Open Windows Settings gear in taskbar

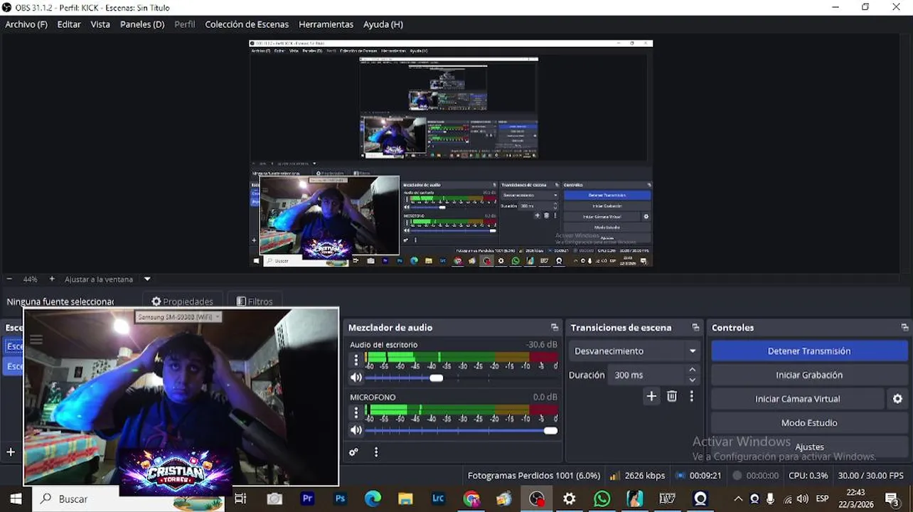pos(569,499)
